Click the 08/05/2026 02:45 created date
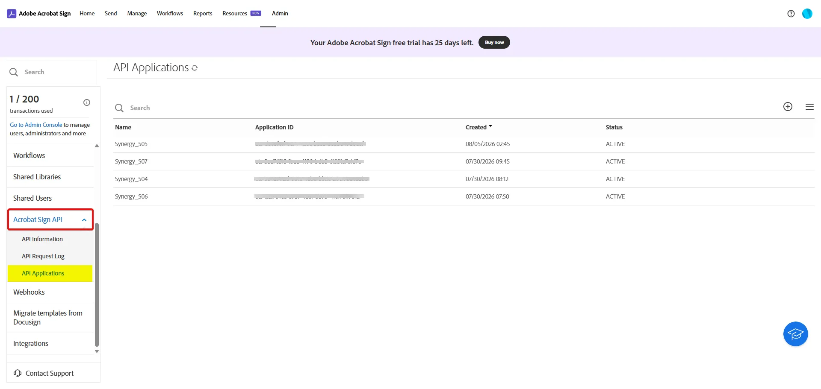This screenshot has width=821, height=389. 487,144
